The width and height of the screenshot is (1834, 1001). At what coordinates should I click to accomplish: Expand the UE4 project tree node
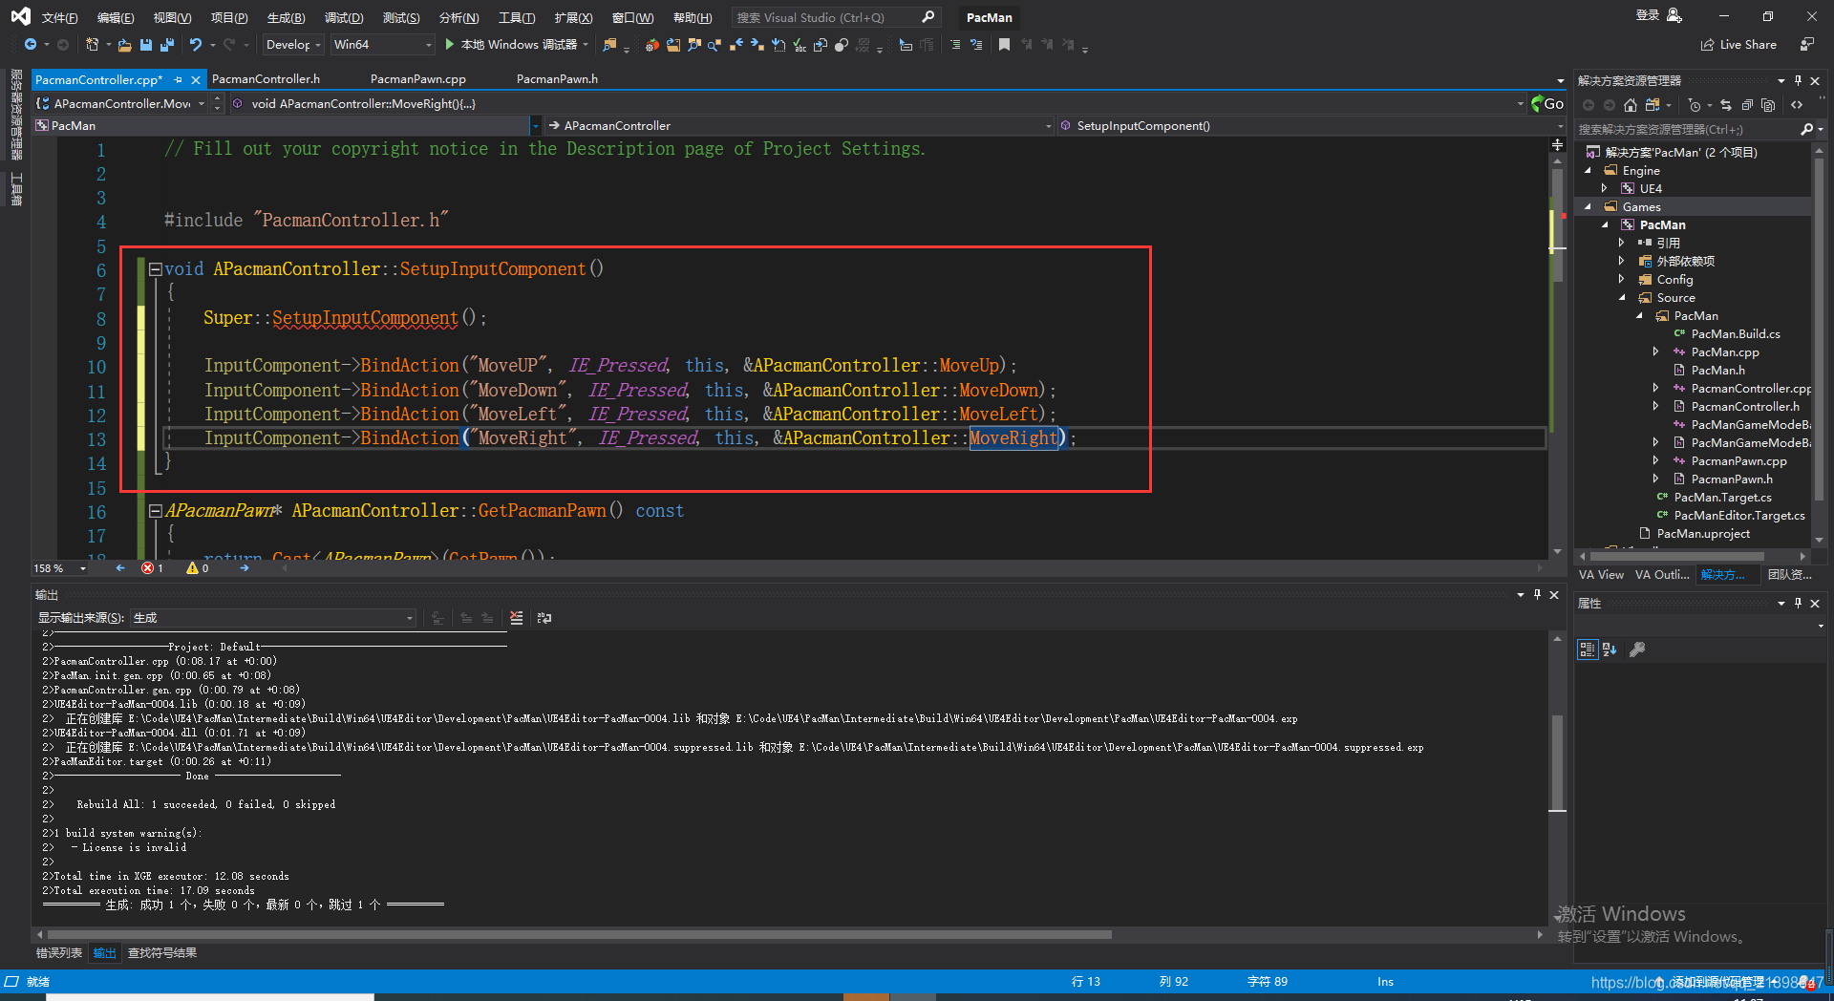click(x=1604, y=189)
